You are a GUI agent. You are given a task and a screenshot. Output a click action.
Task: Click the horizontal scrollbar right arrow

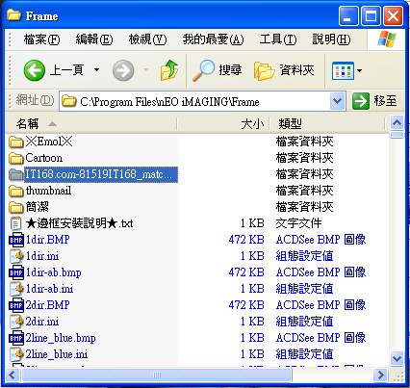click(381, 375)
